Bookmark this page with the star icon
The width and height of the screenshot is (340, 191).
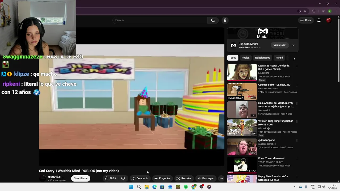(305, 11)
